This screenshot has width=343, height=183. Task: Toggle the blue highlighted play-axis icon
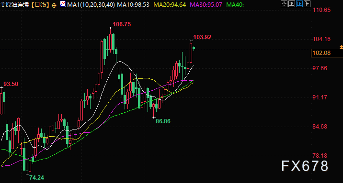click(299, 4)
